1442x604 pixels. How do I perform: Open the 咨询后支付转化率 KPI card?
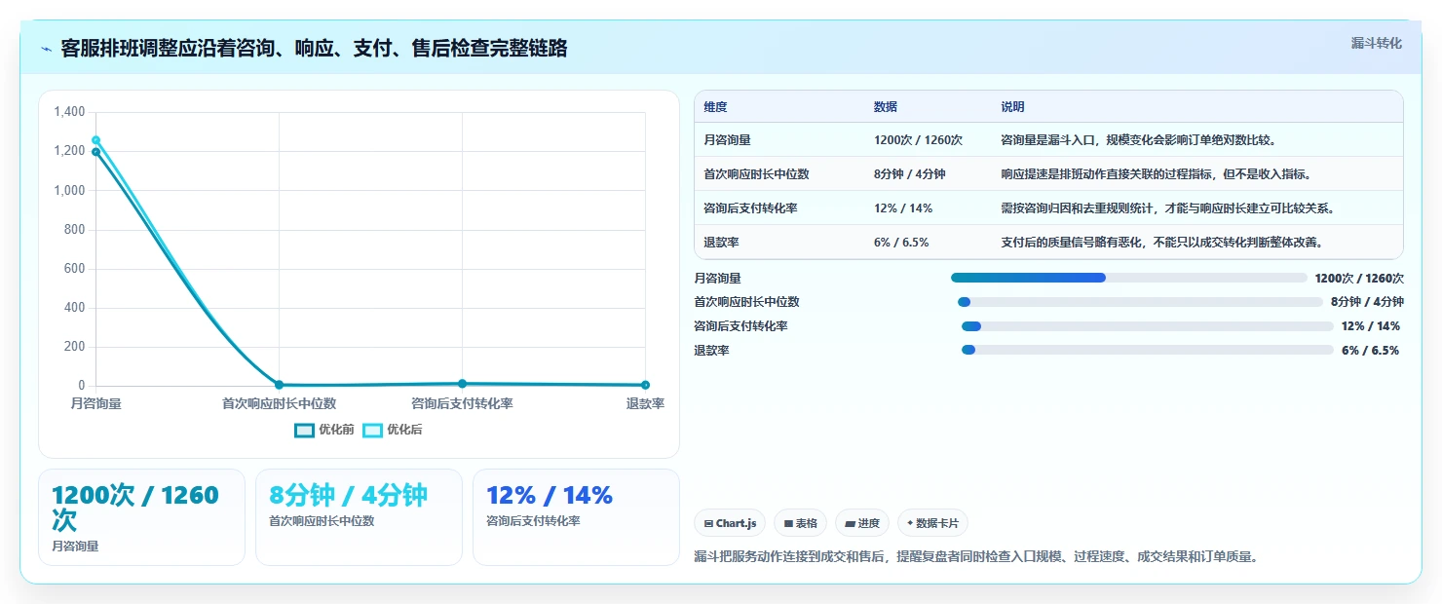tap(576, 517)
